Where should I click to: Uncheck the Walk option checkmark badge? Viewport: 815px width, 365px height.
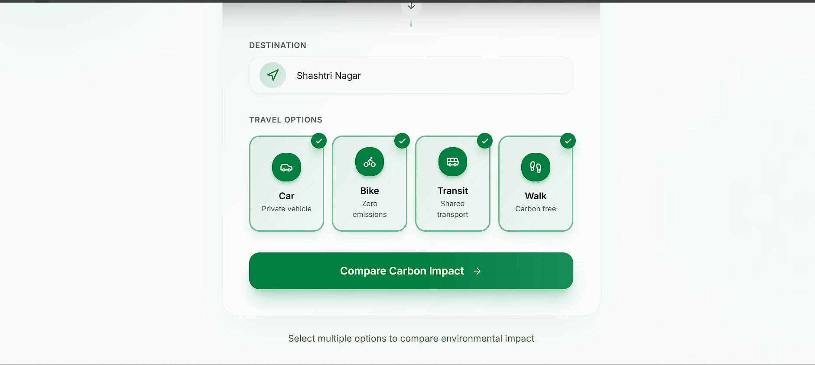(568, 141)
